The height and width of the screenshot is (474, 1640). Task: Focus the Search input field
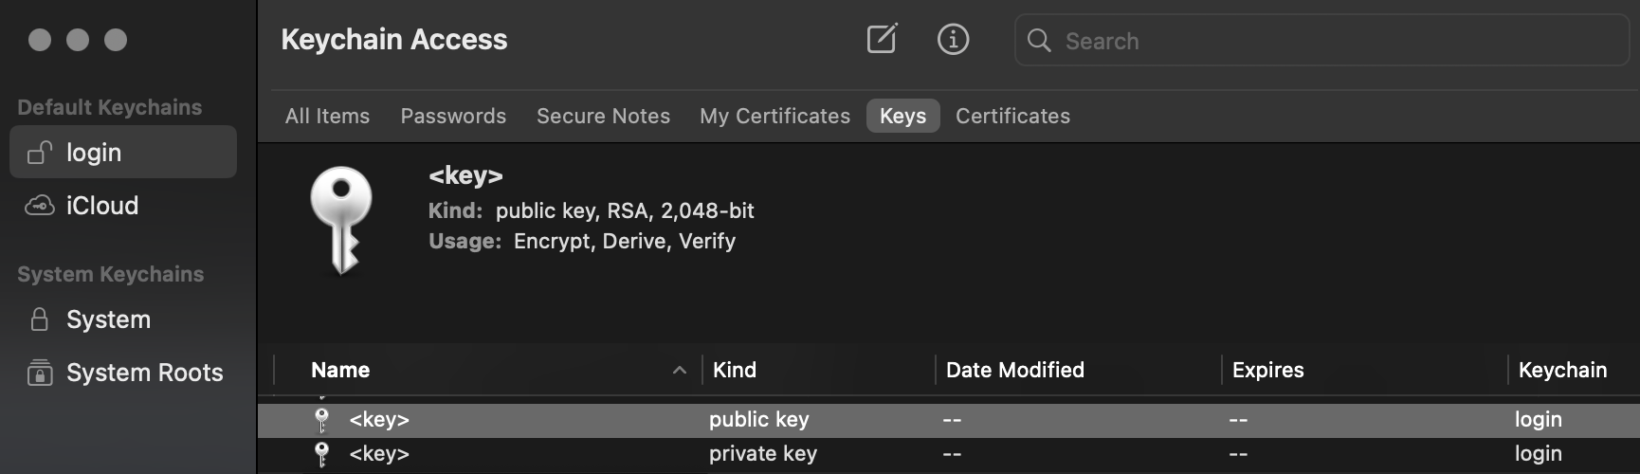coord(1321,40)
